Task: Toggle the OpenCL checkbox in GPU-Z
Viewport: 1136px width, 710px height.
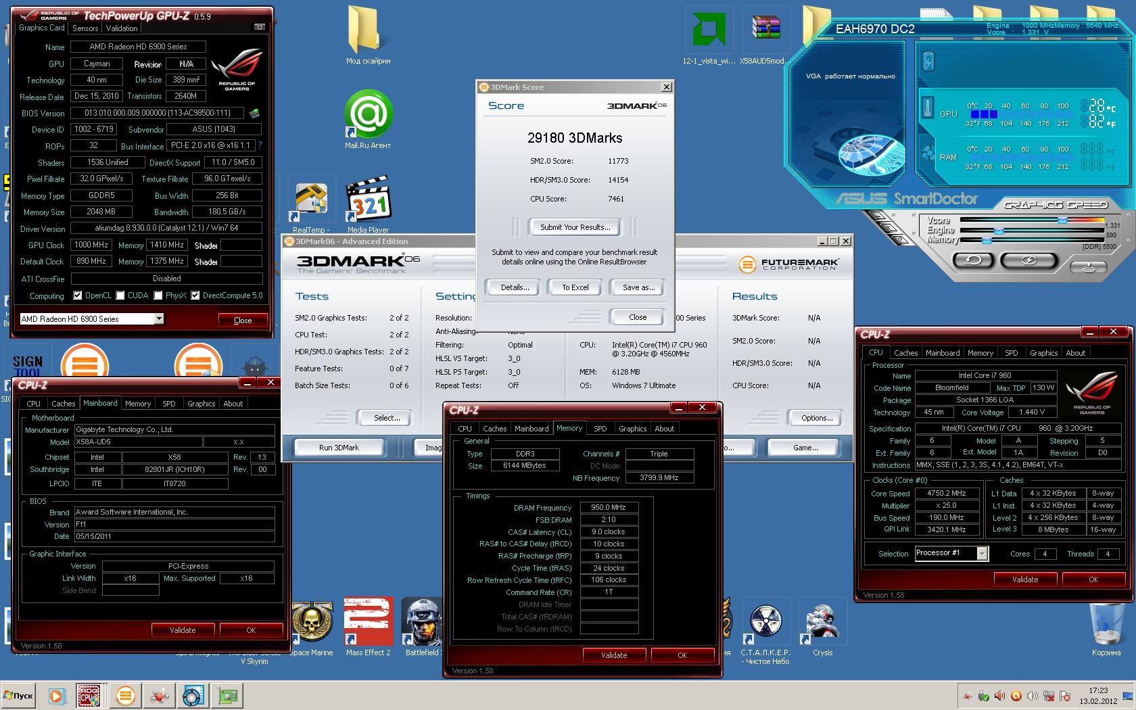Action: point(78,295)
